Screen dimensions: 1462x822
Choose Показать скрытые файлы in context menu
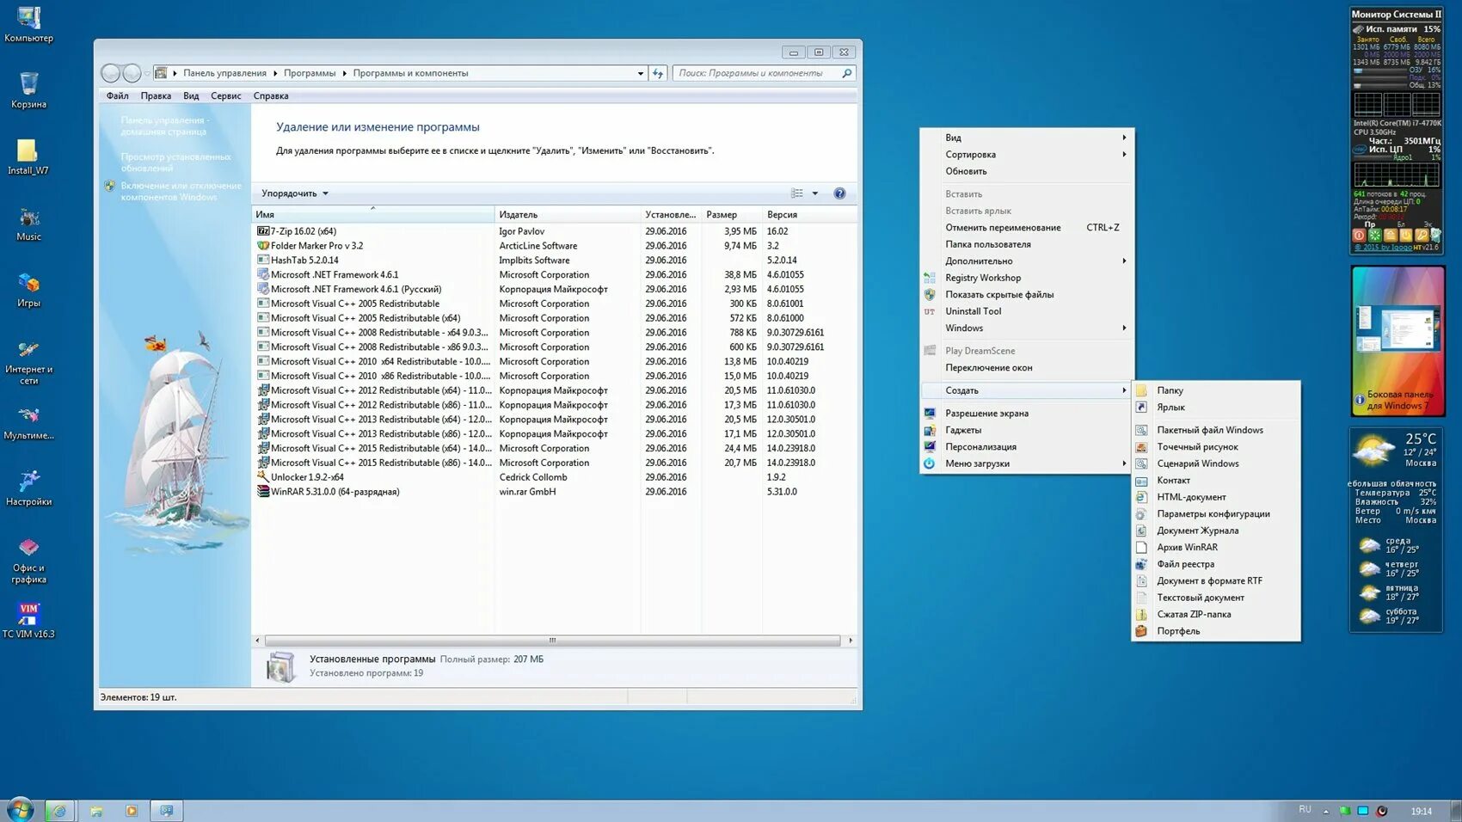click(1028, 295)
